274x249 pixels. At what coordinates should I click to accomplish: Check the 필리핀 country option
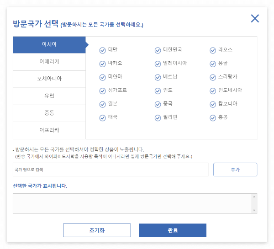coord(158,118)
